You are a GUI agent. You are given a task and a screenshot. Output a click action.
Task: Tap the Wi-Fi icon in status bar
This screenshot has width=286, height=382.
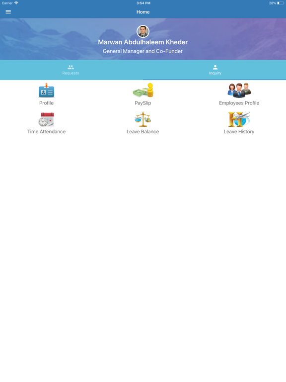(16, 3)
